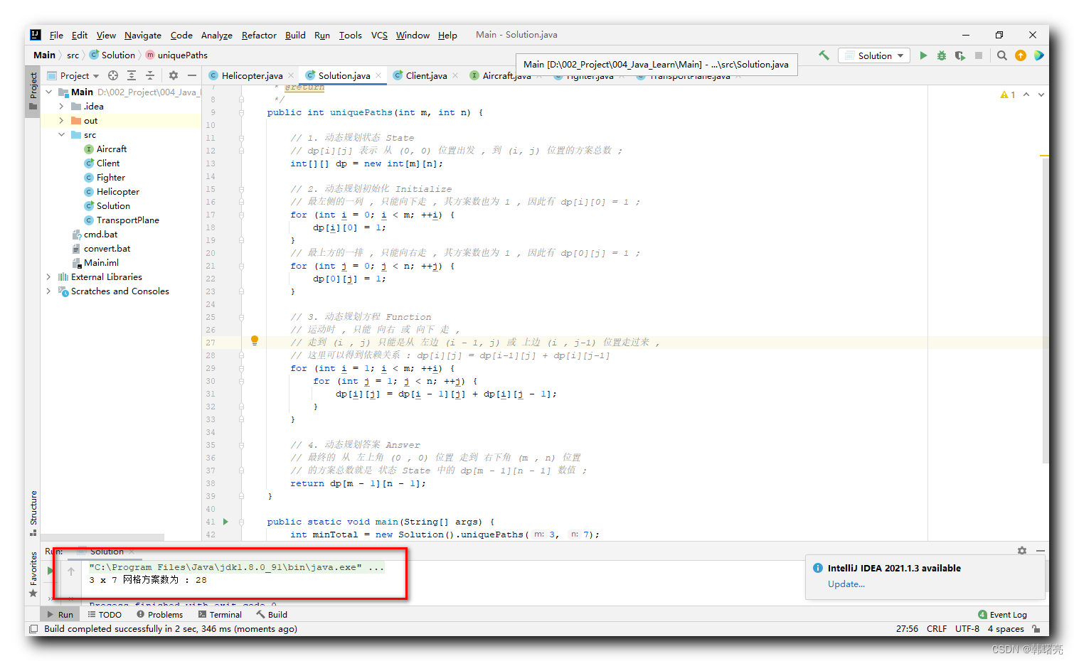The height and width of the screenshot is (661, 1074).
Task: Switch to Helicopter.java editor tab
Action: point(252,75)
